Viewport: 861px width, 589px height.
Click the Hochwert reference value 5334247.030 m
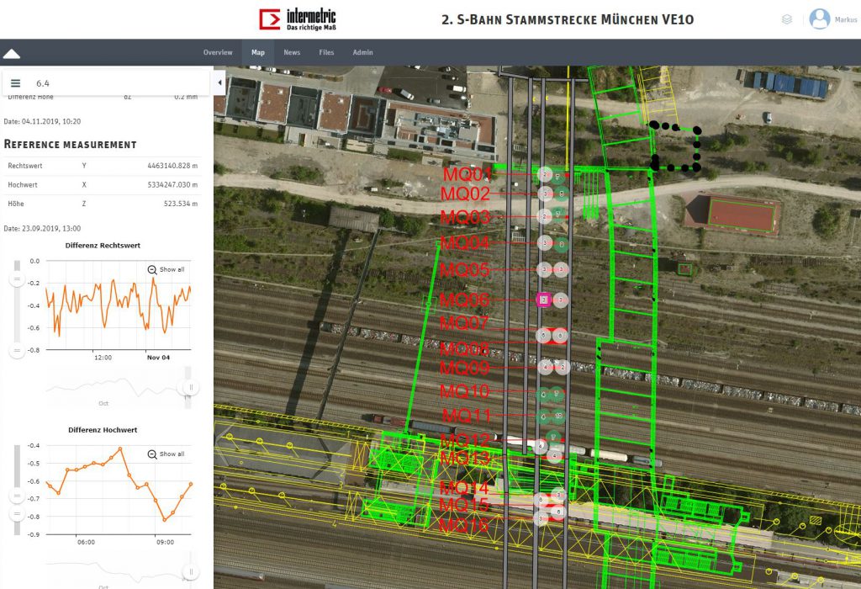(x=172, y=184)
